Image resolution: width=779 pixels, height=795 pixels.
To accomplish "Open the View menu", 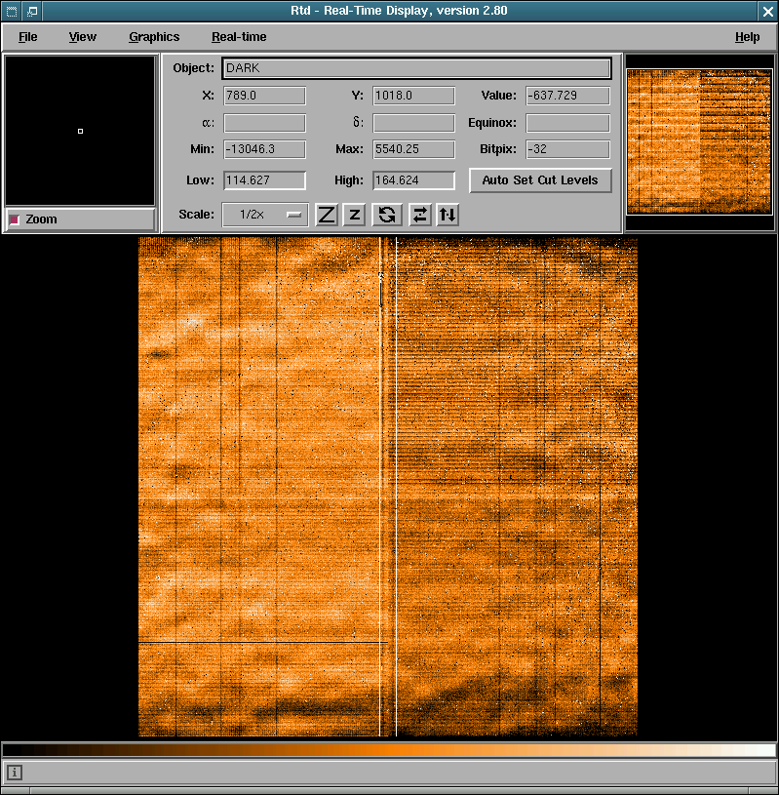I will [83, 37].
